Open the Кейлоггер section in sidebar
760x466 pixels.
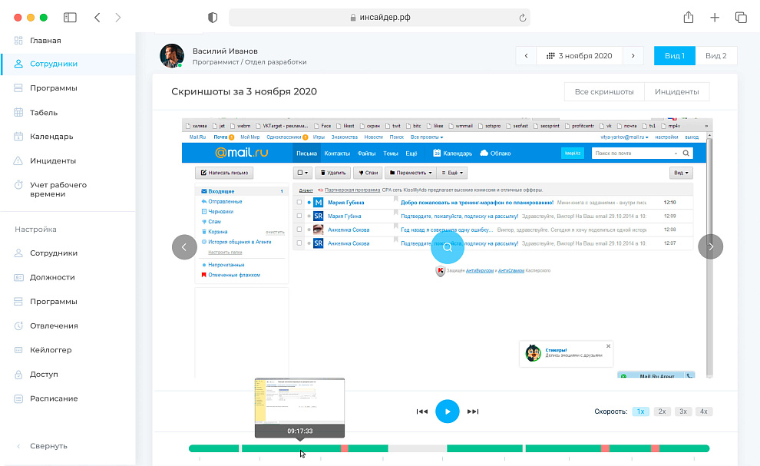tap(51, 350)
